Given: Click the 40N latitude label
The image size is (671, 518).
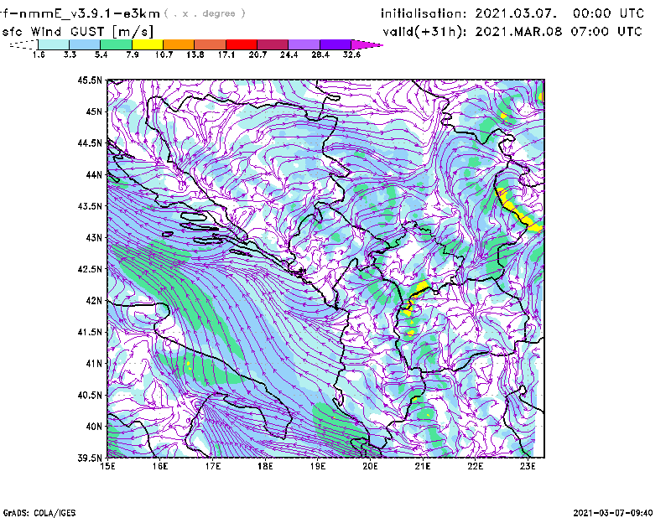Looking at the screenshot, I should [x=94, y=427].
